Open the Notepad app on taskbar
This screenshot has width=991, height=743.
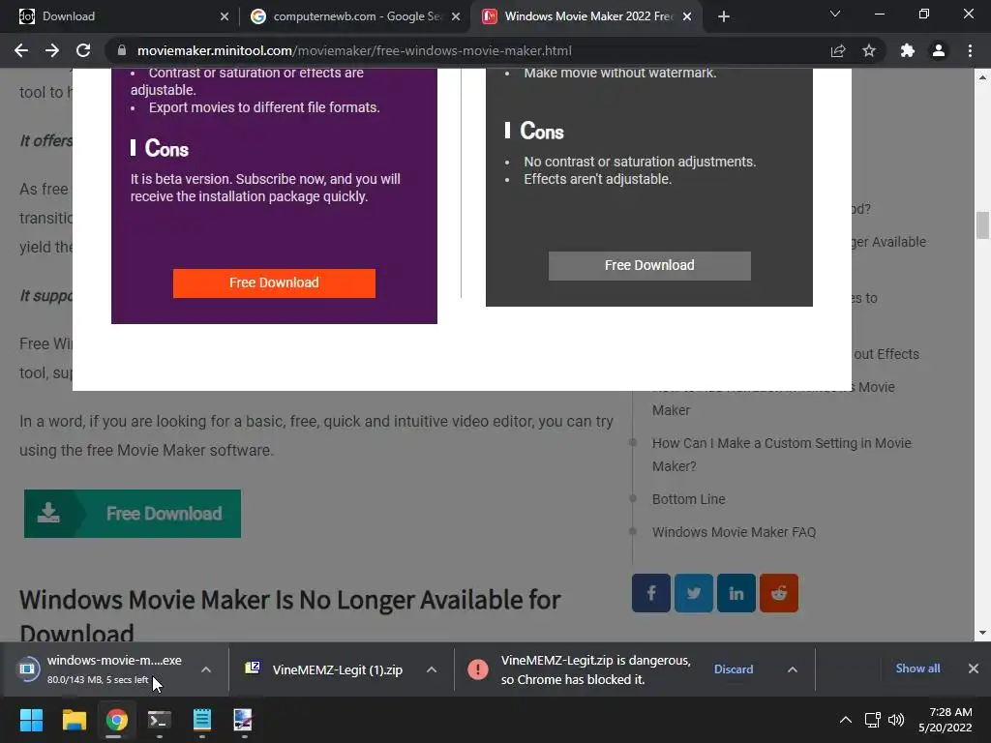point(201,720)
